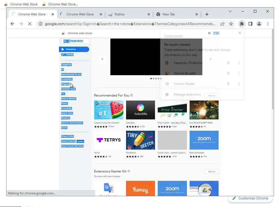Screen dimensions: 277x207
Task: Click View all for Extensions Starter Kit
Action: point(212,171)
